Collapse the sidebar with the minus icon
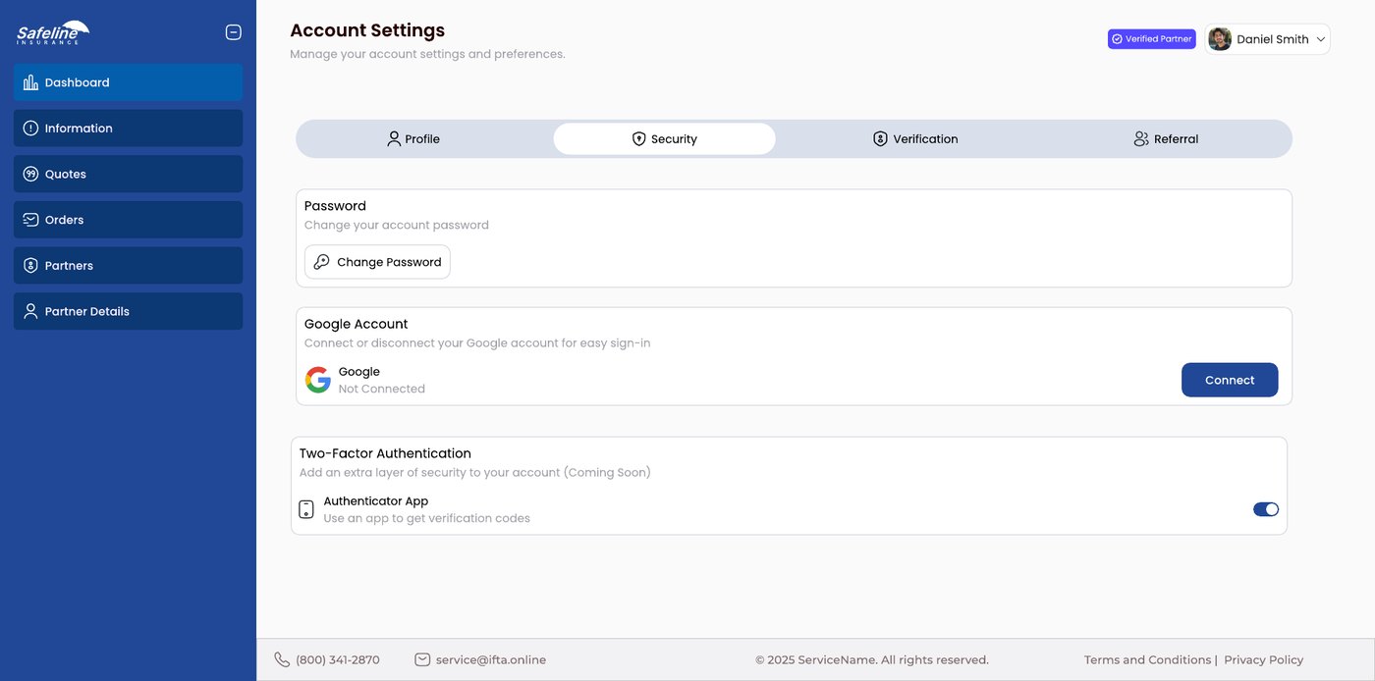 coord(234,32)
